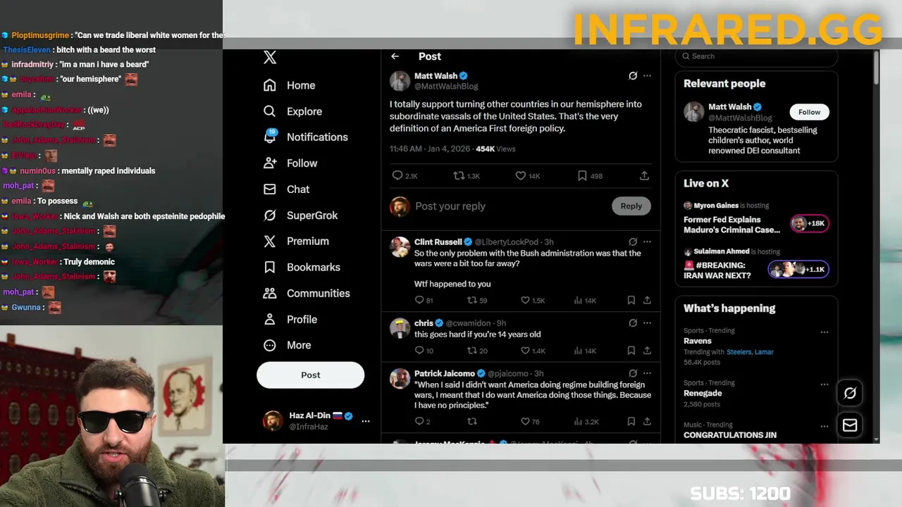Click Grok icon on Matt Walsh post
The width and height of the screenshot is (902, 507).
[x=633, y=75]
